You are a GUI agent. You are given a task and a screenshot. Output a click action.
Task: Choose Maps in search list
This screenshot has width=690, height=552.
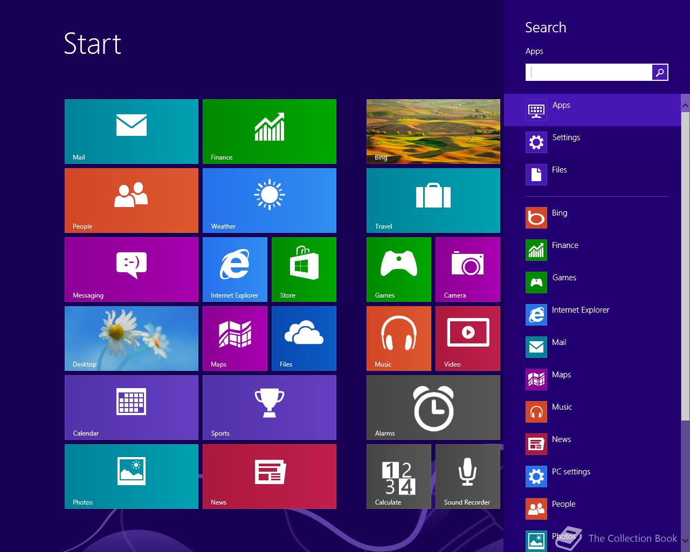(592, 379)
